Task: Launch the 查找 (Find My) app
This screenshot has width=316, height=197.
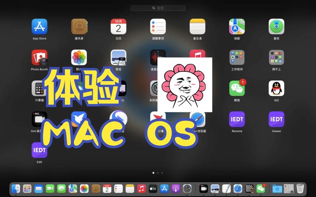Action: 277,26
